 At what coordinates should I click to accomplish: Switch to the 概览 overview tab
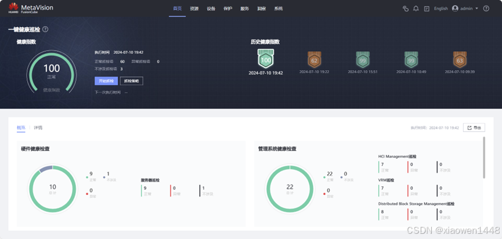[21, 128]
